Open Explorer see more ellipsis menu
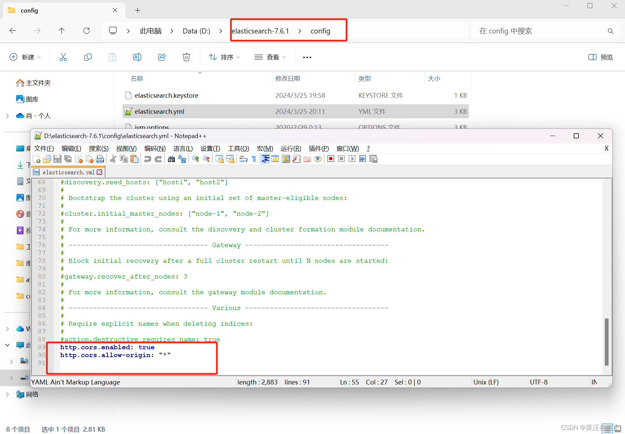The image size is (625, 434). click(307, 57)
